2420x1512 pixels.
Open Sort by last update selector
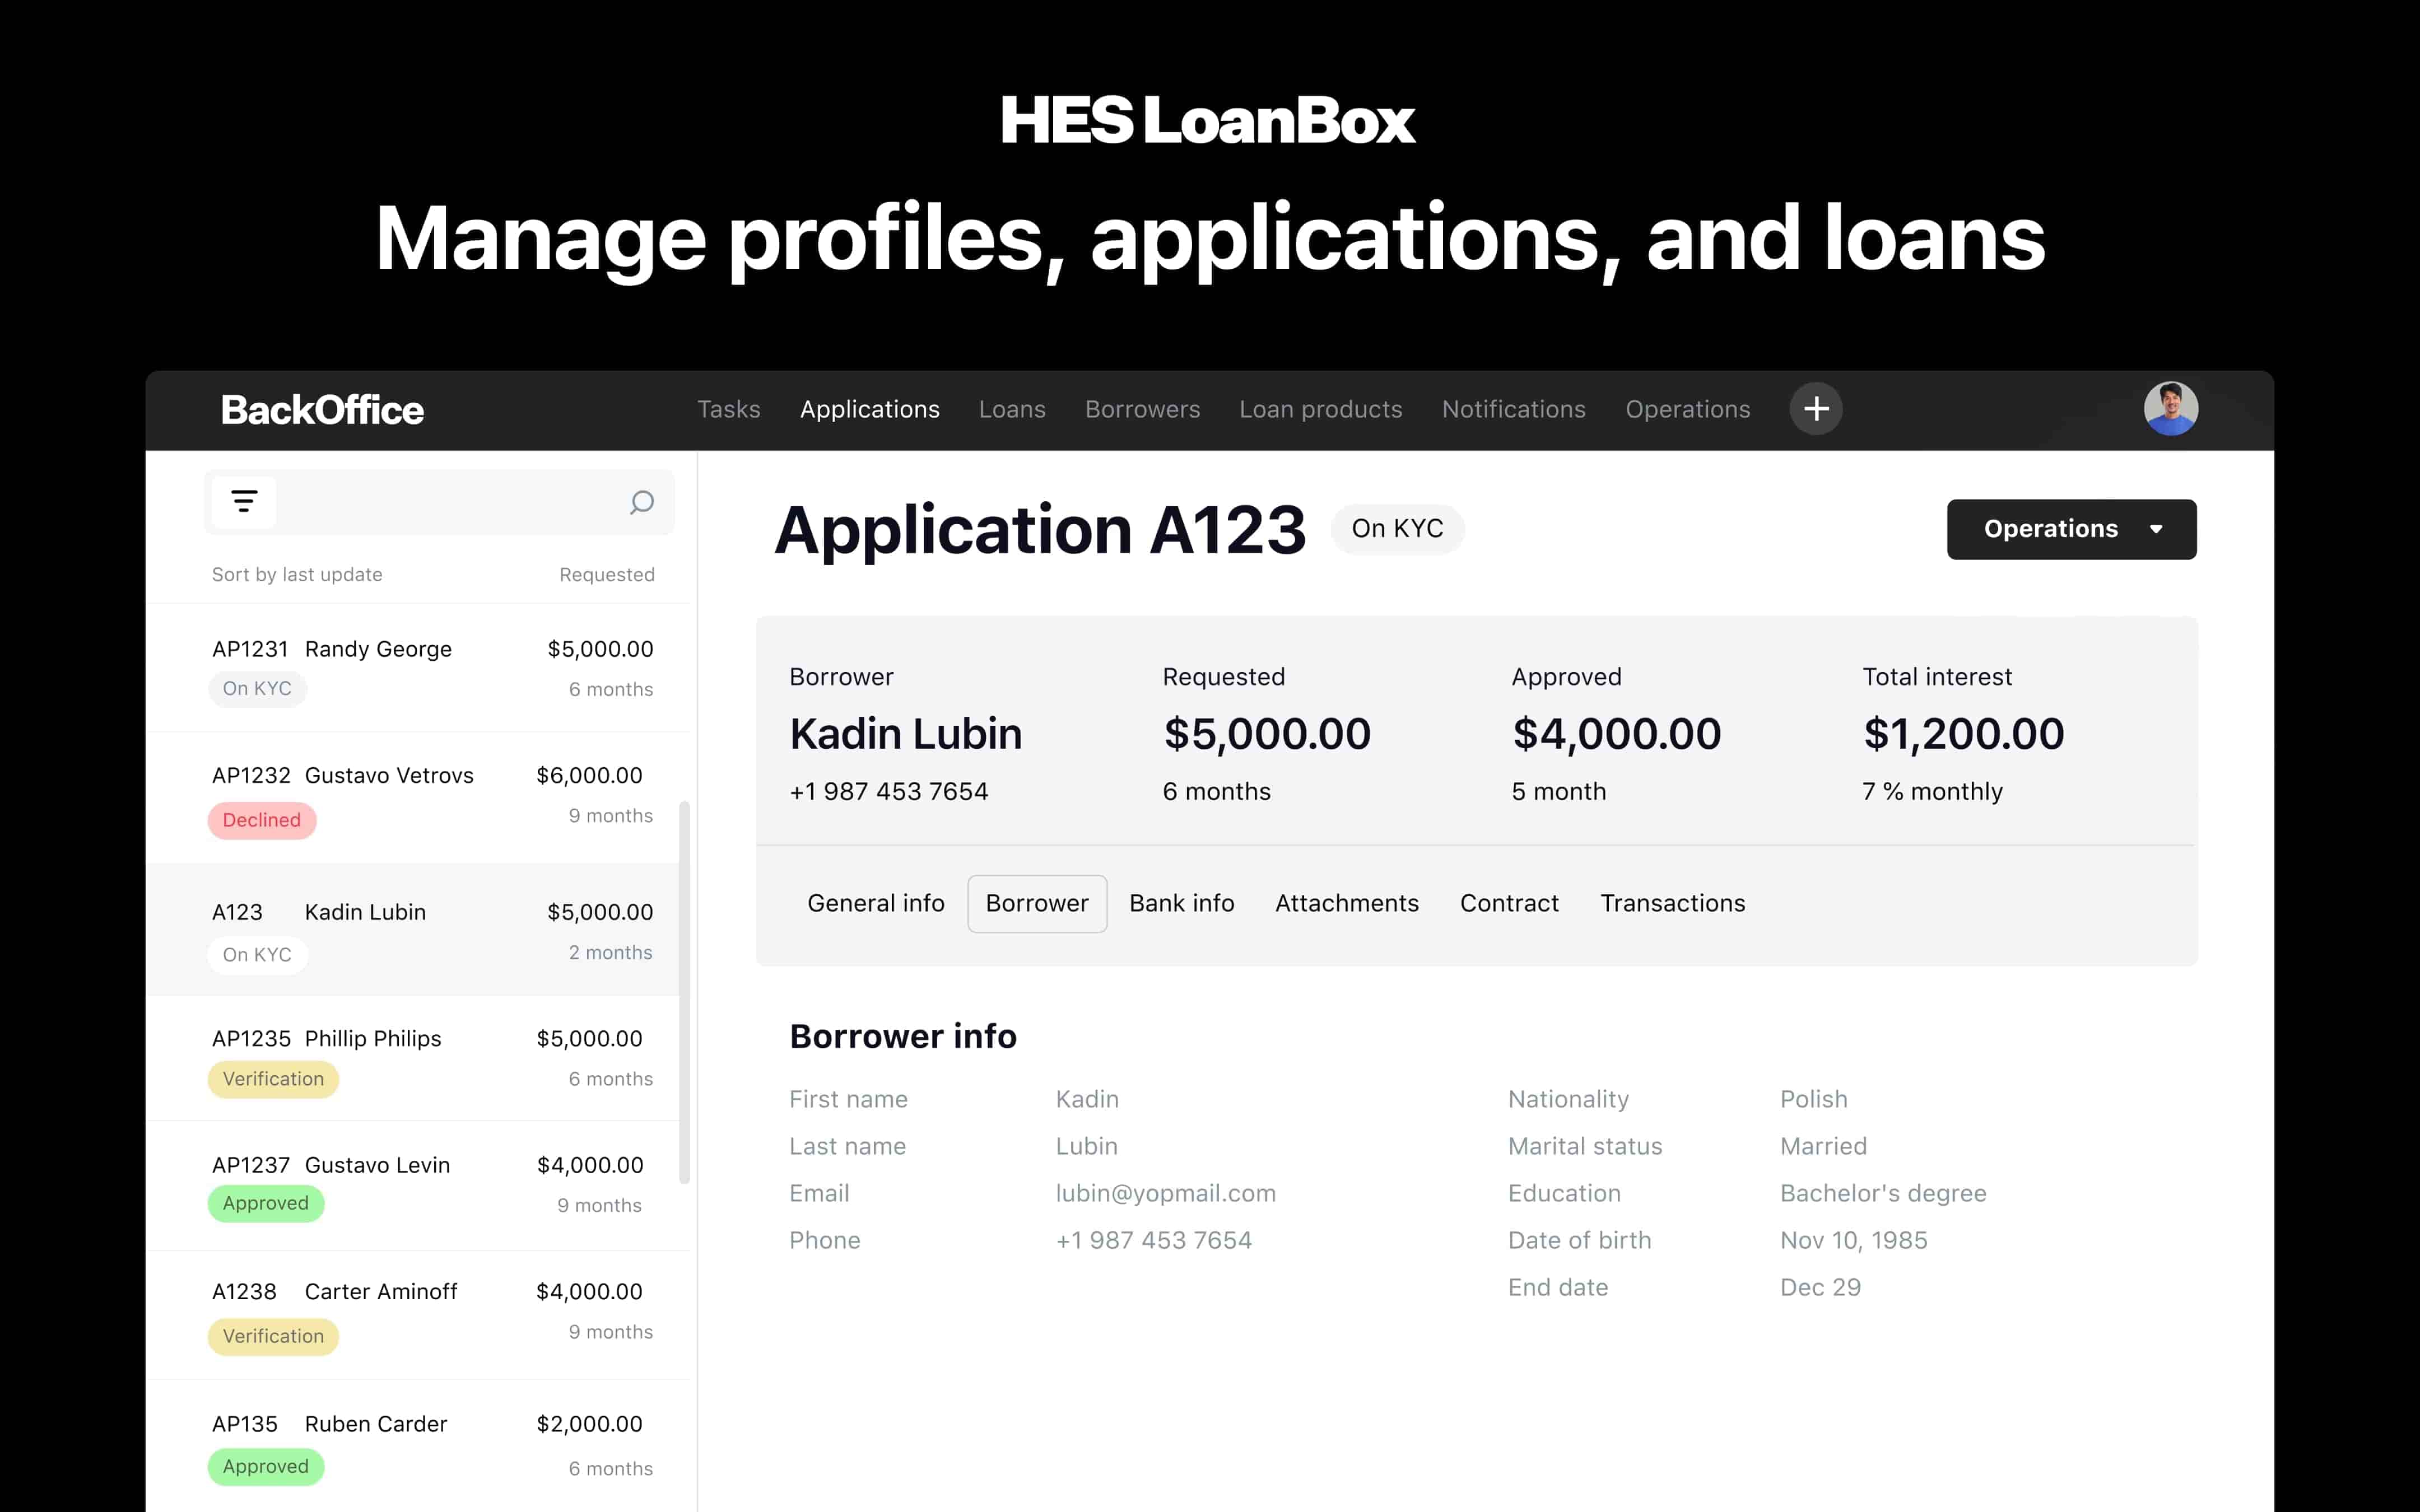pos(297,575)
